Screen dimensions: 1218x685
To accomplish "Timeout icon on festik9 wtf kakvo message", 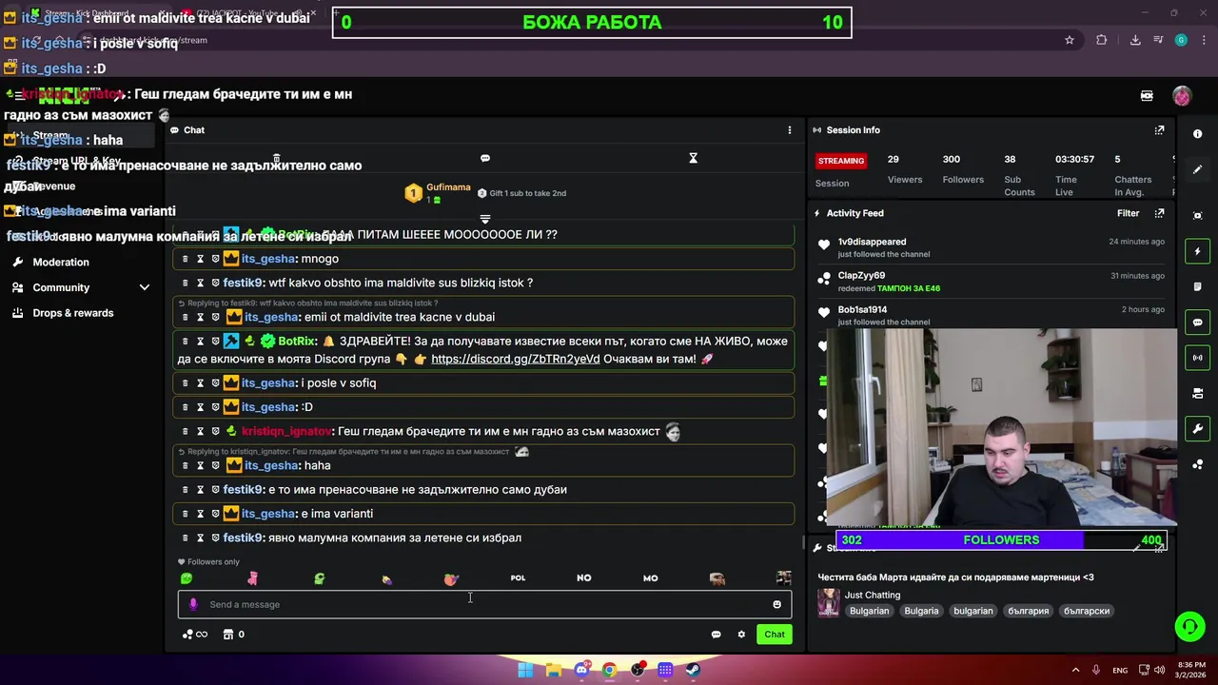I will coord(200,283).
